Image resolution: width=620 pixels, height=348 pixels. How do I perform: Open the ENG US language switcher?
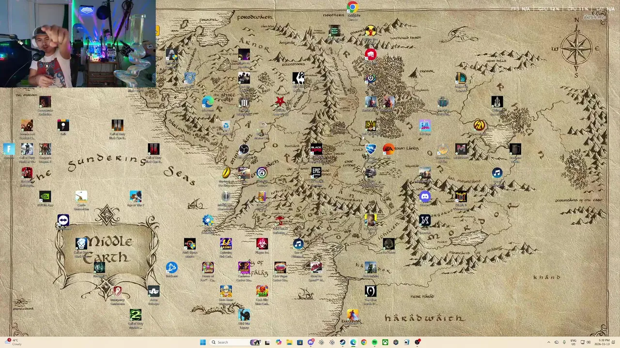pyautogui.click(x=573, y=342)
